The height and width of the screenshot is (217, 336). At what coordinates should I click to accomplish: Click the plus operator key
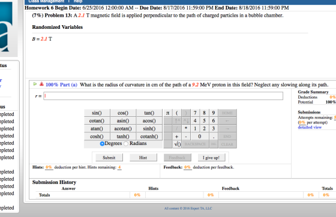176,136
